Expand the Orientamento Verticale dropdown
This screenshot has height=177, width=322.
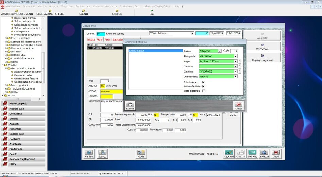[x=235, y=76]
